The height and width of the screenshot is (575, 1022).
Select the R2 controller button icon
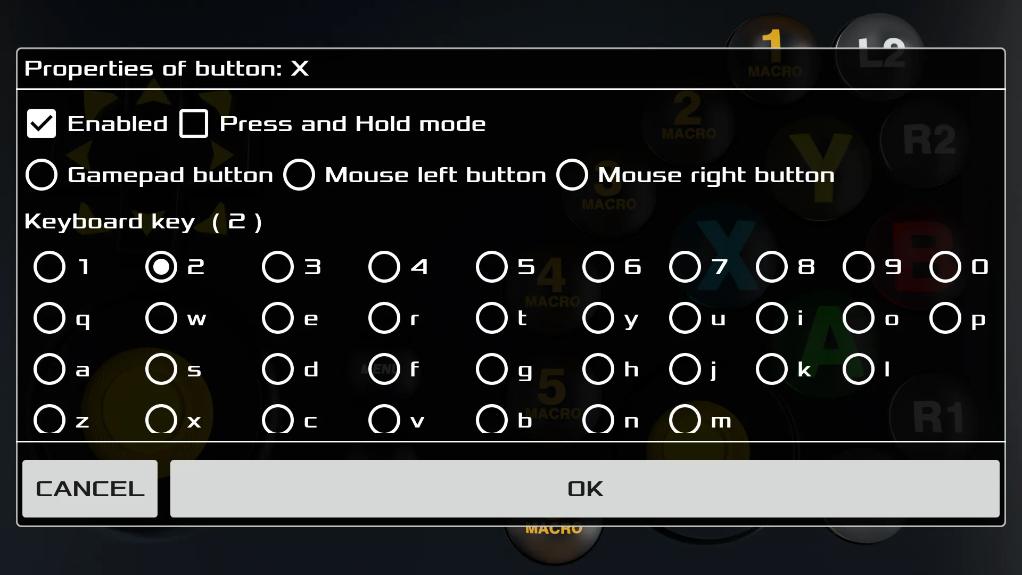[928, 142]
